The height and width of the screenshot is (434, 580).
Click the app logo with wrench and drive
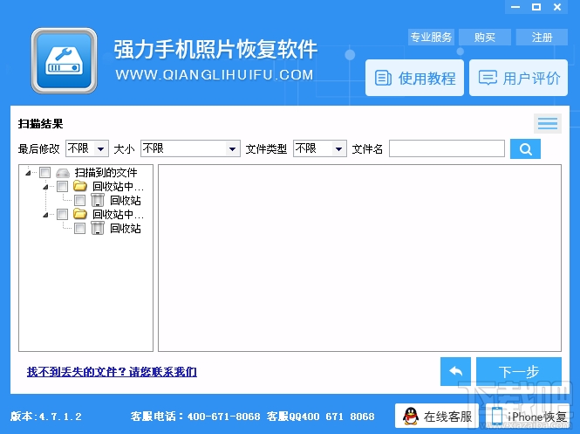coord(64,61)
